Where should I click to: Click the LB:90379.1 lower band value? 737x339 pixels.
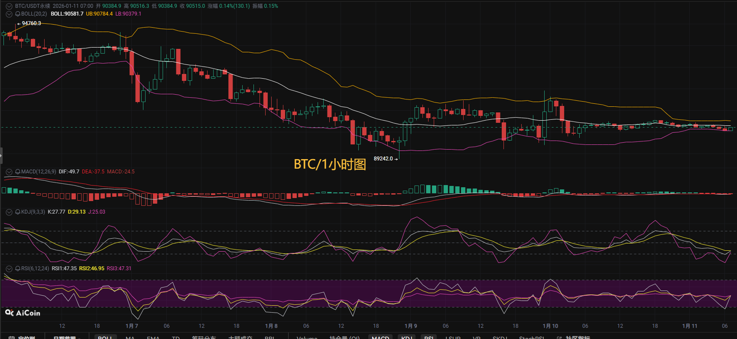(x=128, y=14)
